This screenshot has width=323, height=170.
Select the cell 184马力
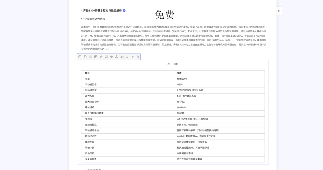(219, 102)
